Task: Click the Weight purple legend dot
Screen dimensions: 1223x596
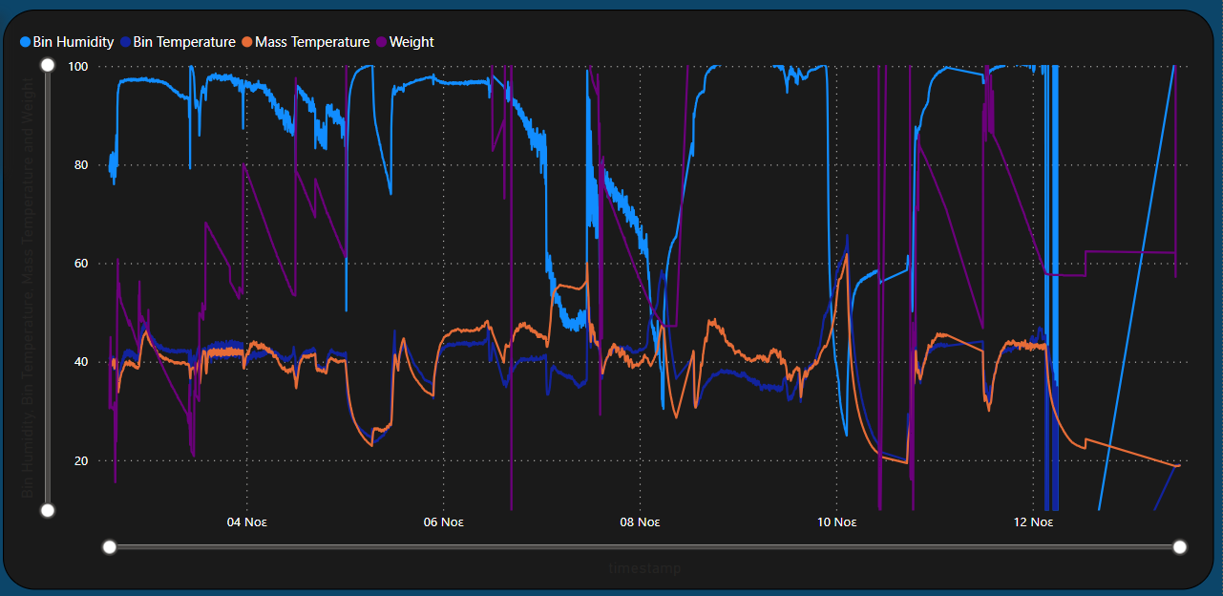Action: (381, 42)
